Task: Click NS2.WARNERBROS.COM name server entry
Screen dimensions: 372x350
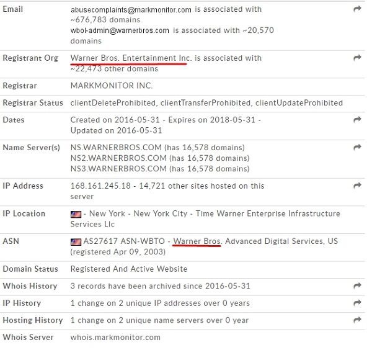Action: [118, 158]
